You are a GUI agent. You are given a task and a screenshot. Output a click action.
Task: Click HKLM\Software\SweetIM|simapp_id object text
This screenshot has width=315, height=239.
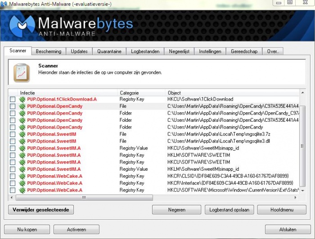(x=203, y=169)
